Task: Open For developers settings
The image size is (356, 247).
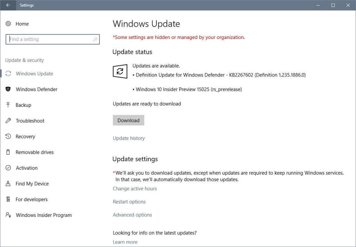Action: 32,199
